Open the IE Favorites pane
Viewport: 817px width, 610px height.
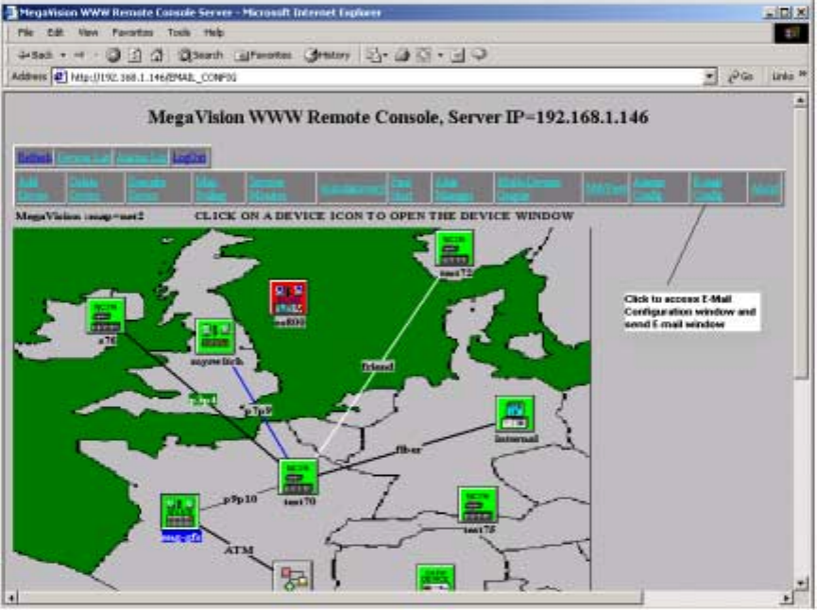click(264, 55)
